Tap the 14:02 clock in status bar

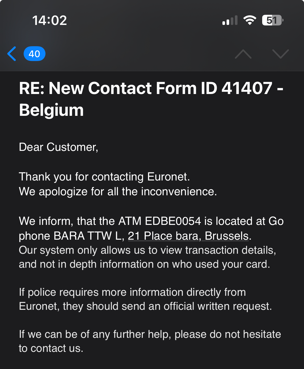tap(49, 20)
